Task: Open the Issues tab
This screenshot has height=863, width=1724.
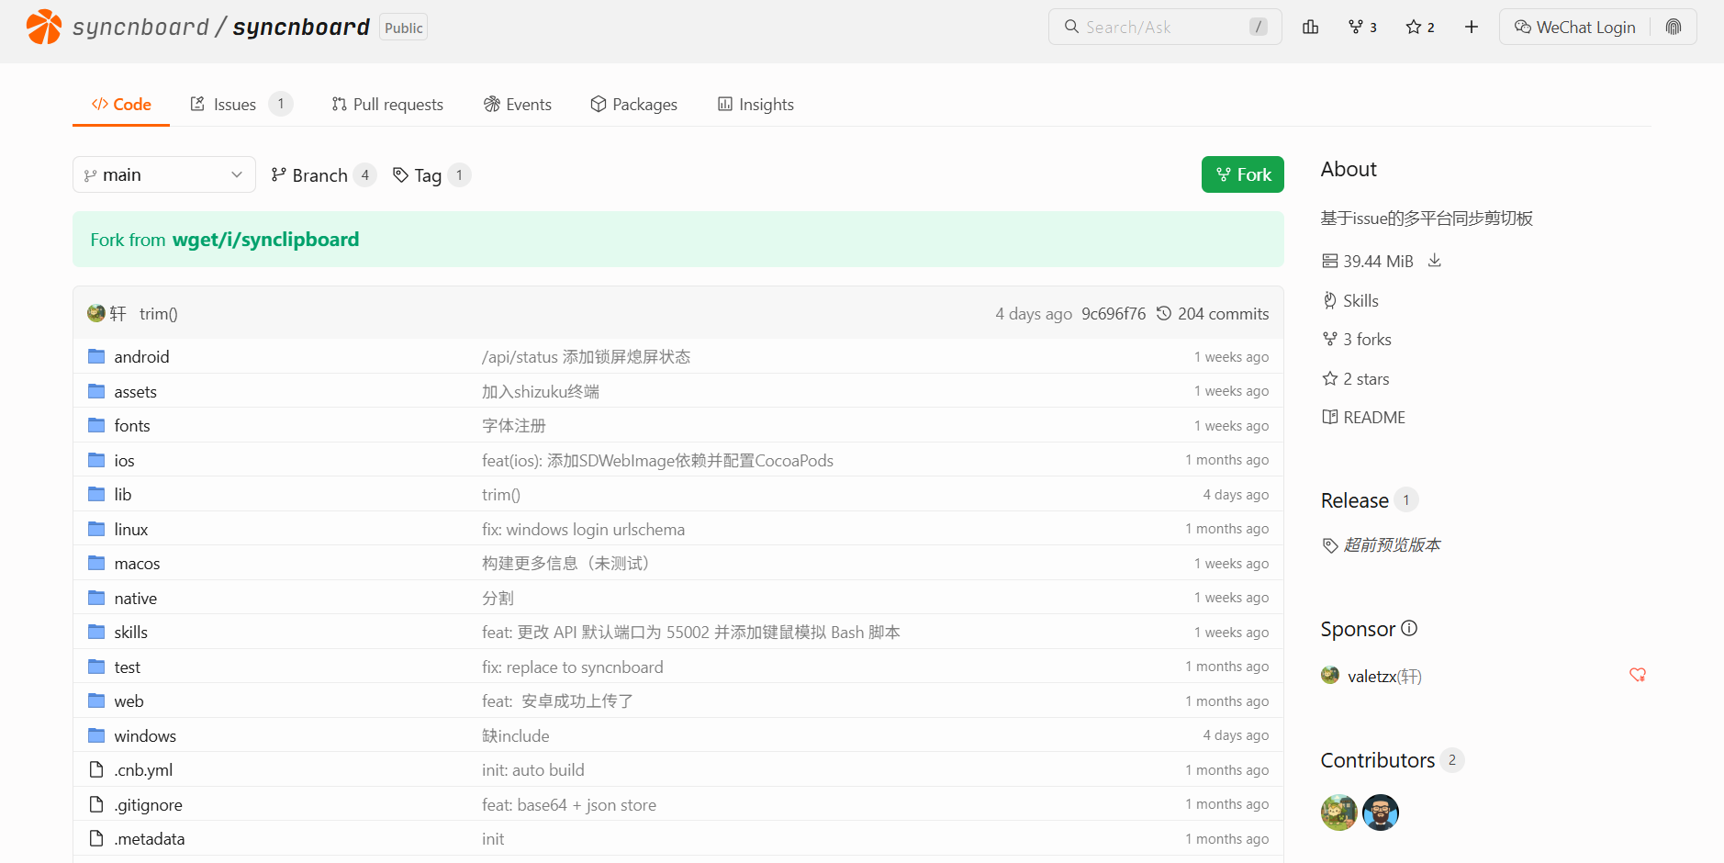Action: tap(241, 105)
